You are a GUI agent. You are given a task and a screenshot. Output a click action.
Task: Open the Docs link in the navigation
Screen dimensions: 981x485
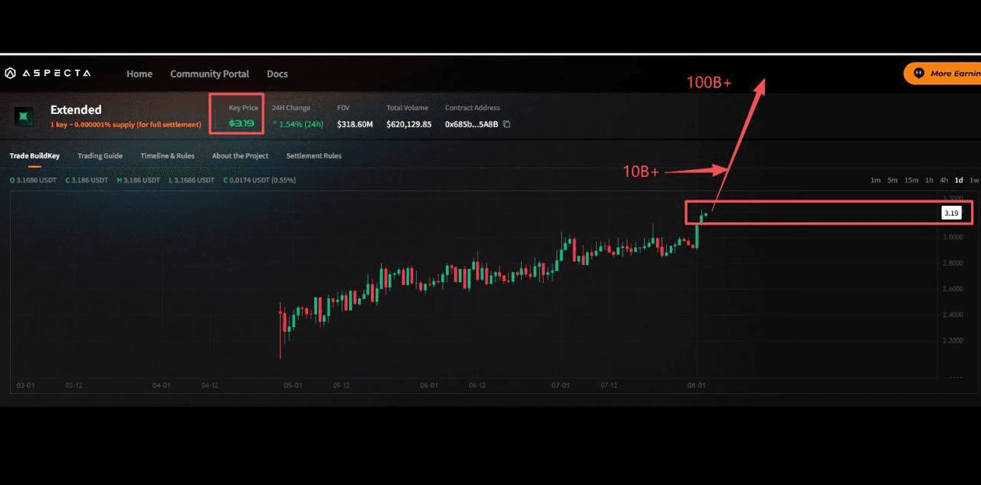pos(277,73)
